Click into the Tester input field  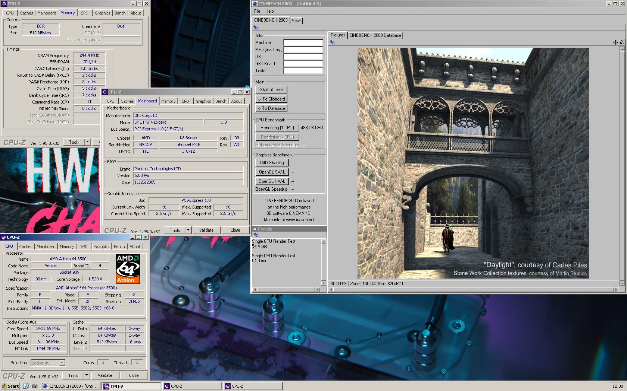pos(303,71)
